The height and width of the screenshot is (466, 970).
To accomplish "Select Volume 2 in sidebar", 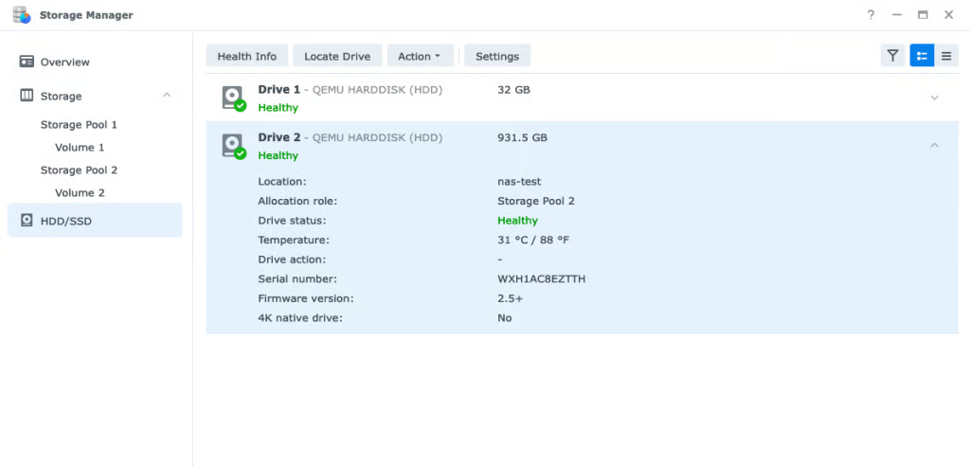I will (x=80, y=192).
